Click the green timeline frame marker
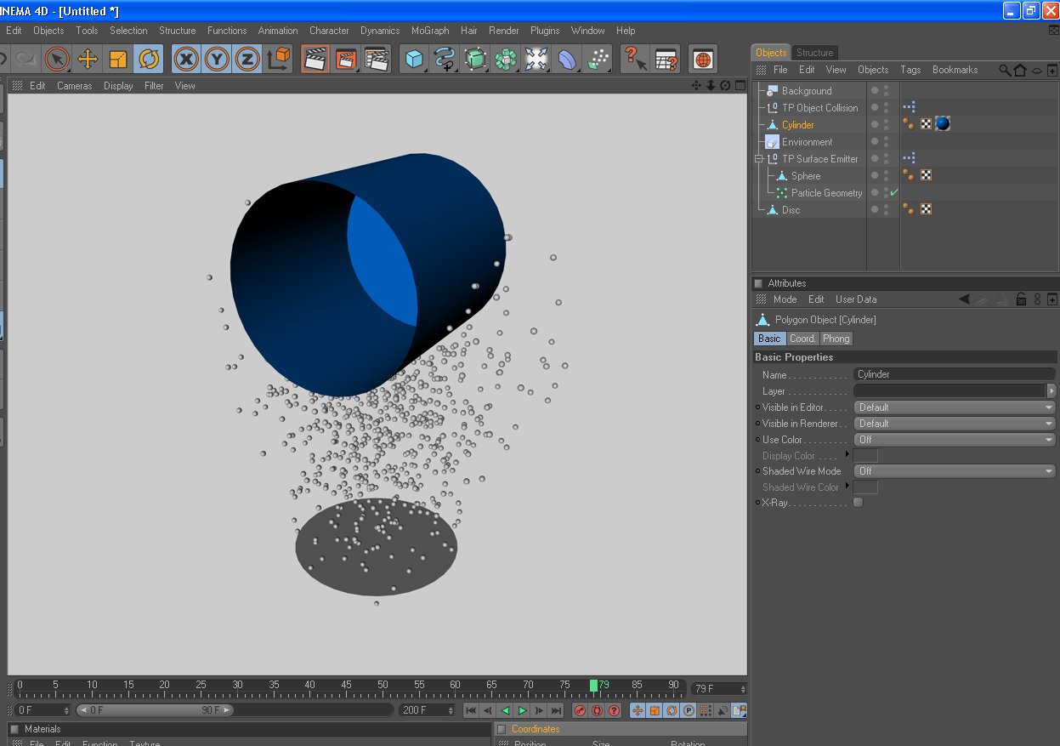The image size is (1060, 746). 593,686
